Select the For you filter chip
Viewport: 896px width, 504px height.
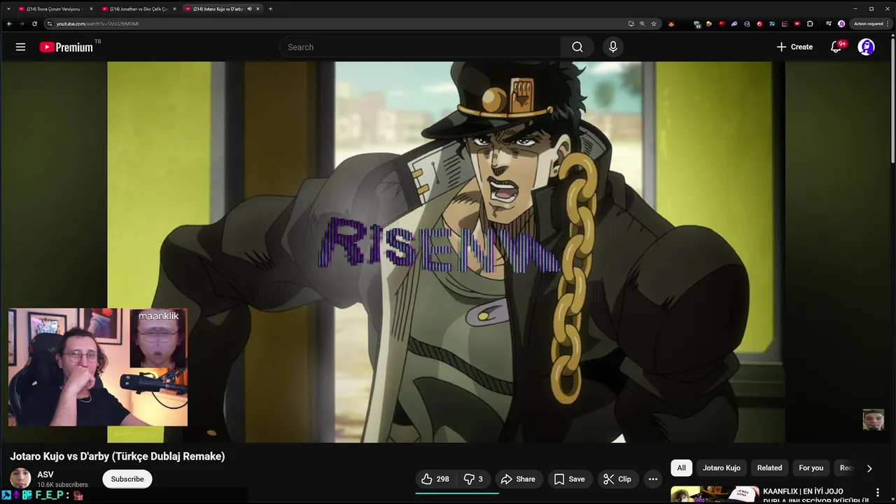coord(811,468)
